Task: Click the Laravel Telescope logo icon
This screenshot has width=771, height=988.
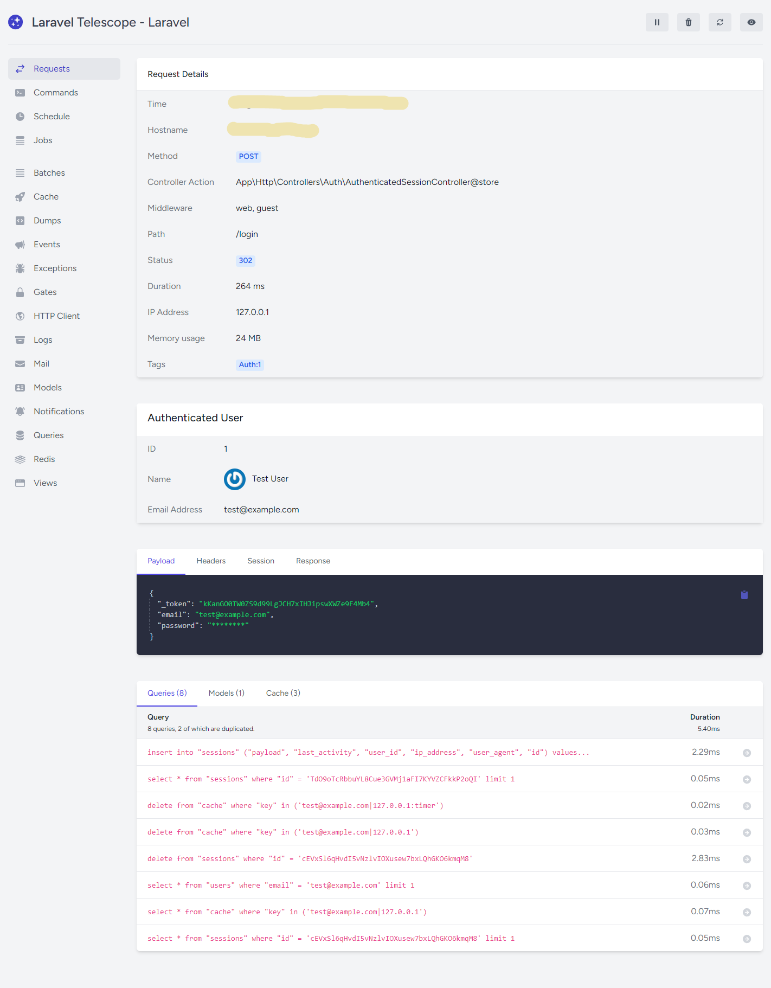Action: pos(16,22)
